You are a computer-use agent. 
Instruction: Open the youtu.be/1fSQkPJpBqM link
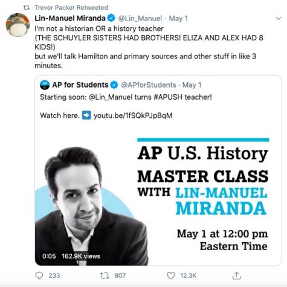[133, 115]
